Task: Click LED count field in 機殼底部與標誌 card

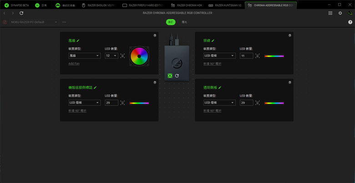Action: click(112, 102)
